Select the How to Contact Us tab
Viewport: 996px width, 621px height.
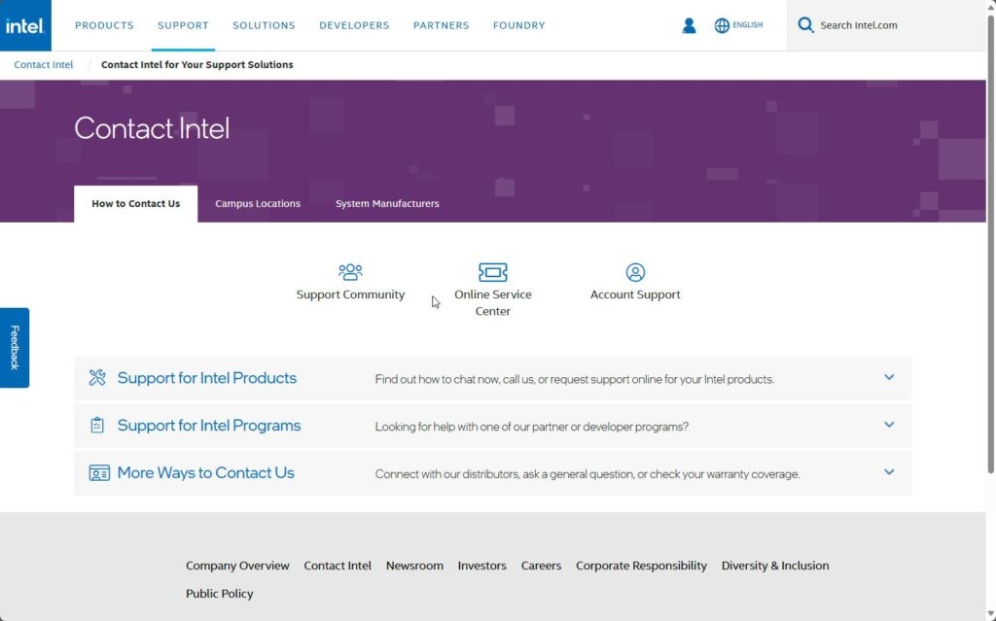136,204
